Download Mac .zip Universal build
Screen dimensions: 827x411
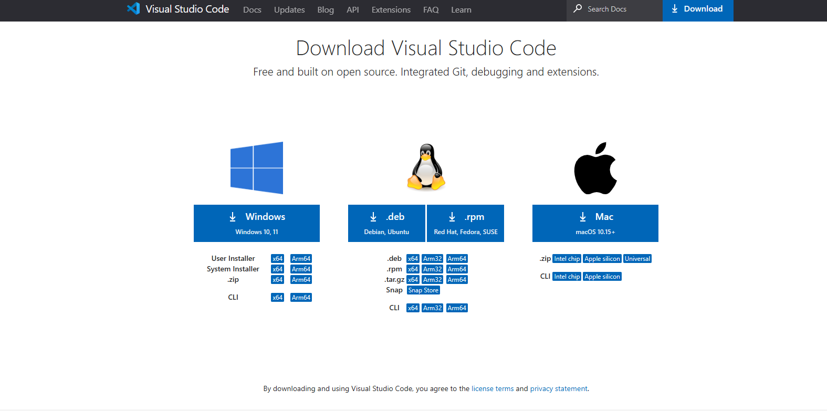pos(637,259)
